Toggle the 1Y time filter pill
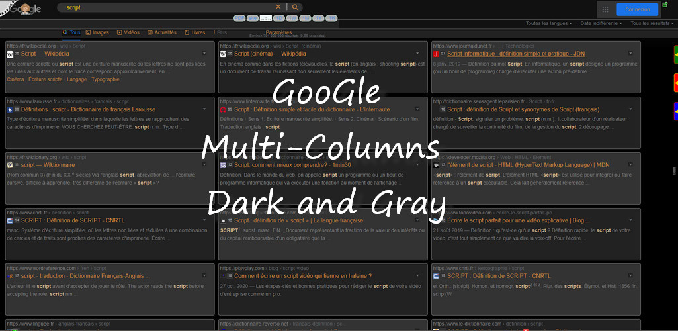Viewport: 678px width, 331px height. point(319,18)
